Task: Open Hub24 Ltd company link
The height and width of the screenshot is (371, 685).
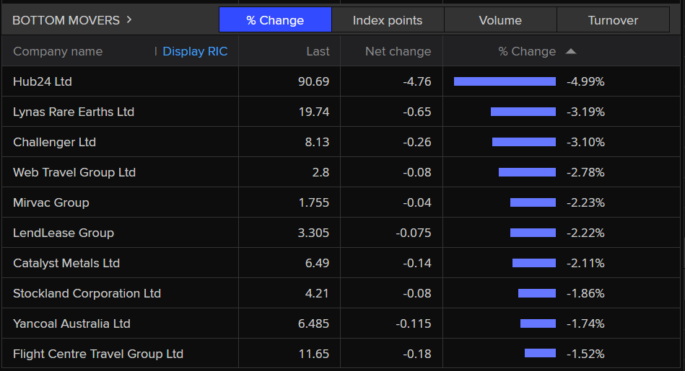Action: pyautogui.click(x=43, y=81)
